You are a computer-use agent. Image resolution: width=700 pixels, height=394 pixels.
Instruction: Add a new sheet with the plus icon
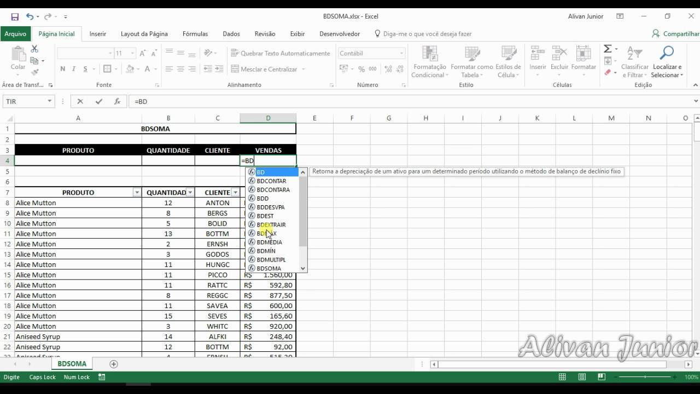(x=114, y=364)
